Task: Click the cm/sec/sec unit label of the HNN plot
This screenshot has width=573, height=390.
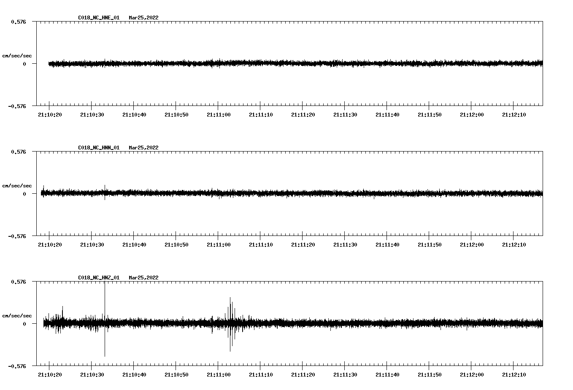Action: pos(17,186)
